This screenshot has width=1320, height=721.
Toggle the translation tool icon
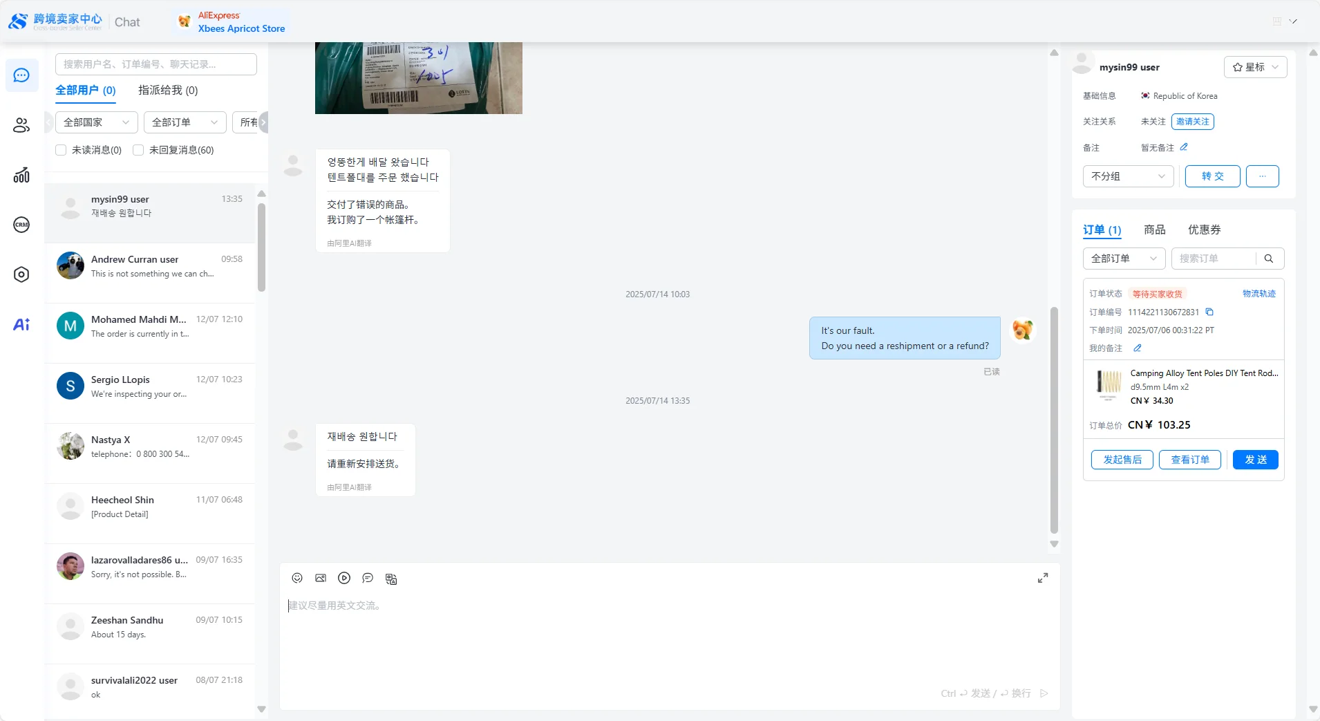(391, 579)
